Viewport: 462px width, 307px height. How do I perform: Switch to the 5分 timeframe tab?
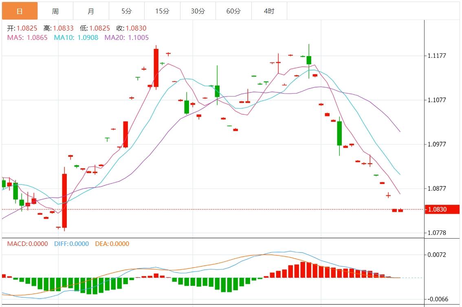click(x=126, y=11)
